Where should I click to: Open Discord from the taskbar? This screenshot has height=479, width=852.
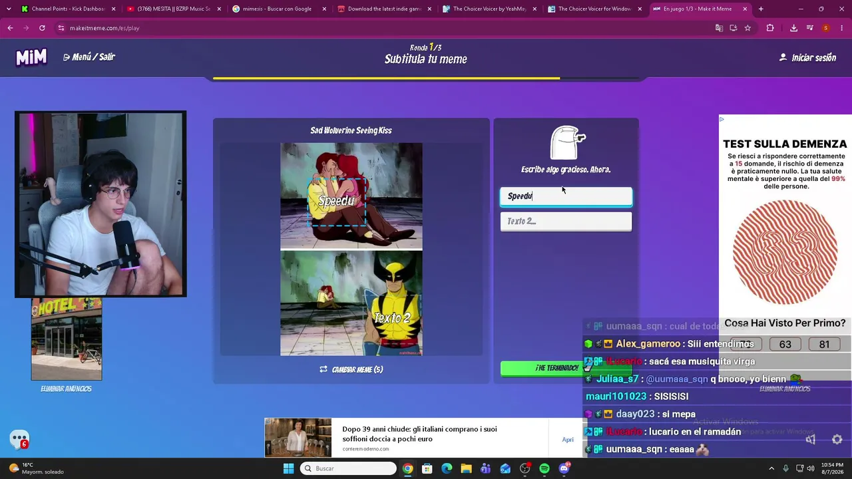click(564, 468)
